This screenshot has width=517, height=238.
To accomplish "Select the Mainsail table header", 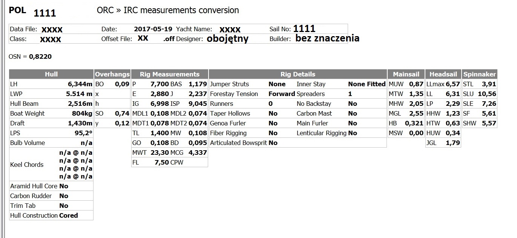I will pyautogui.click(x=406, y=74).
